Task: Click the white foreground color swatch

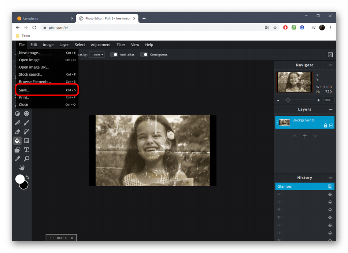Action: 20,179
